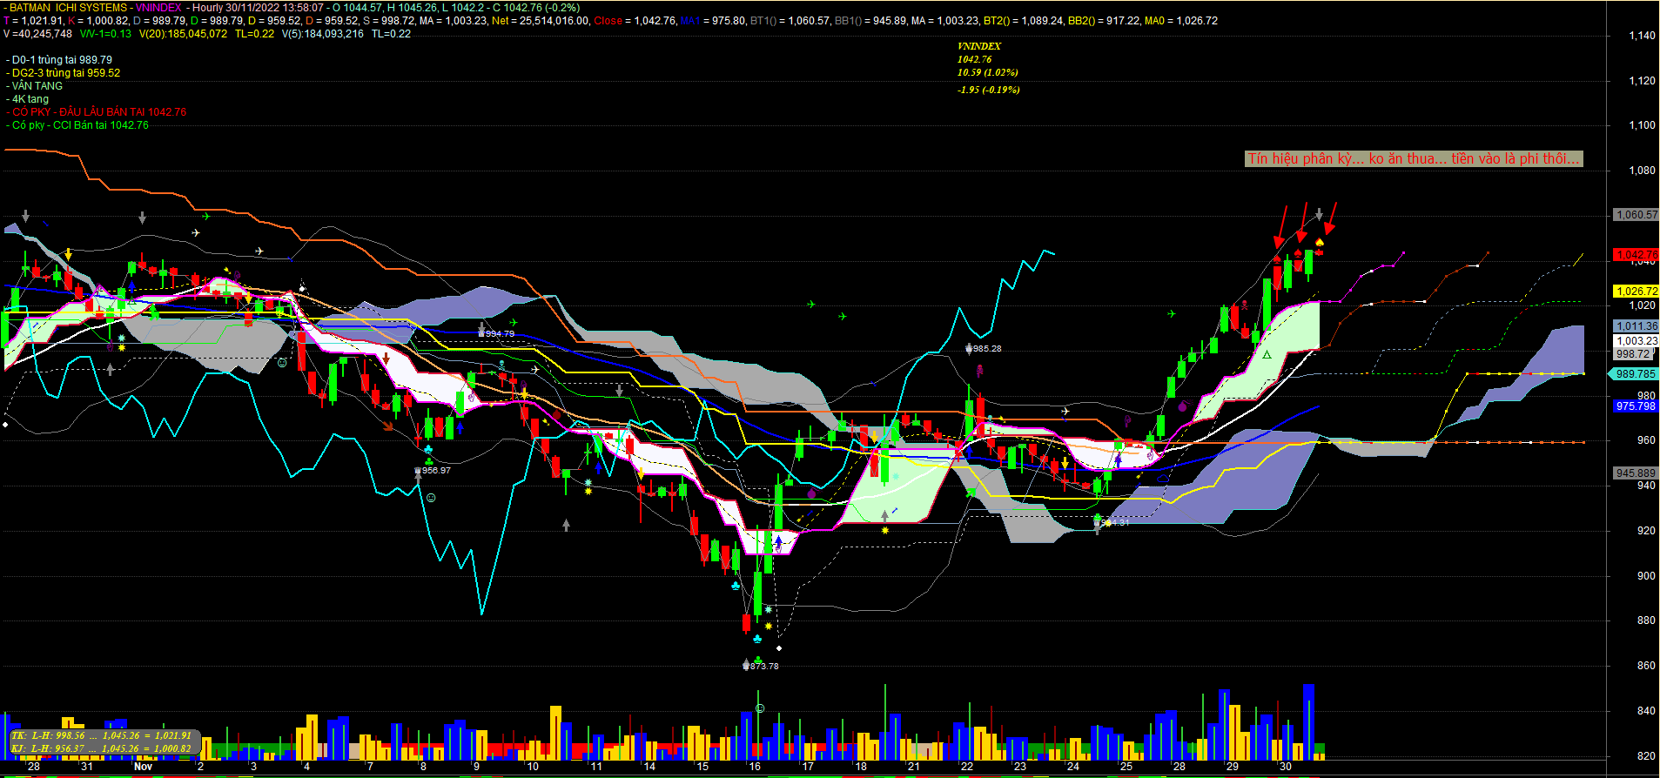Click the 985.28 swing label on the chart

click(x=987, y=349)
